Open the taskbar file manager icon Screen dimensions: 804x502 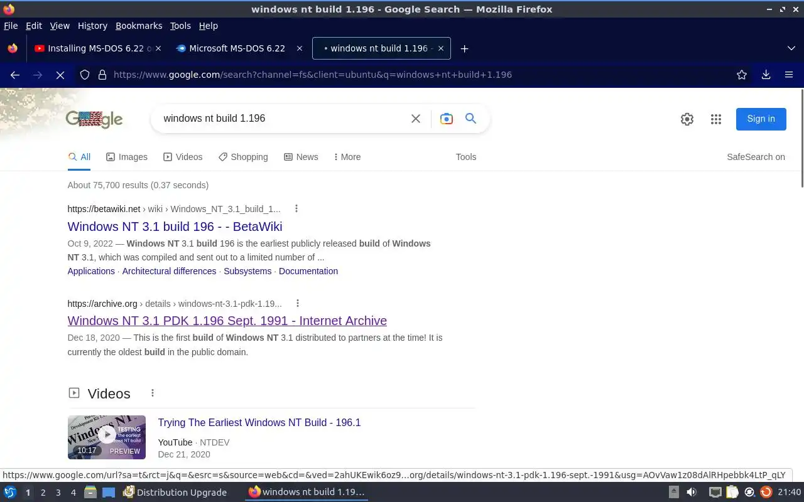tap(90, 492)
